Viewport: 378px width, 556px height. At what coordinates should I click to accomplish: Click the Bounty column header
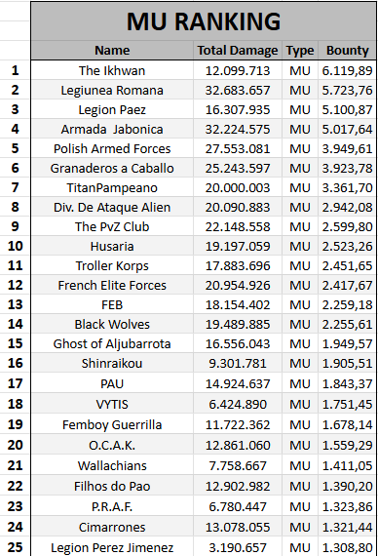tap(347, 51)
